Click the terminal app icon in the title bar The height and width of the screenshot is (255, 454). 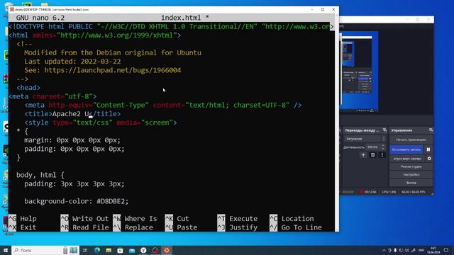(12, 9)
